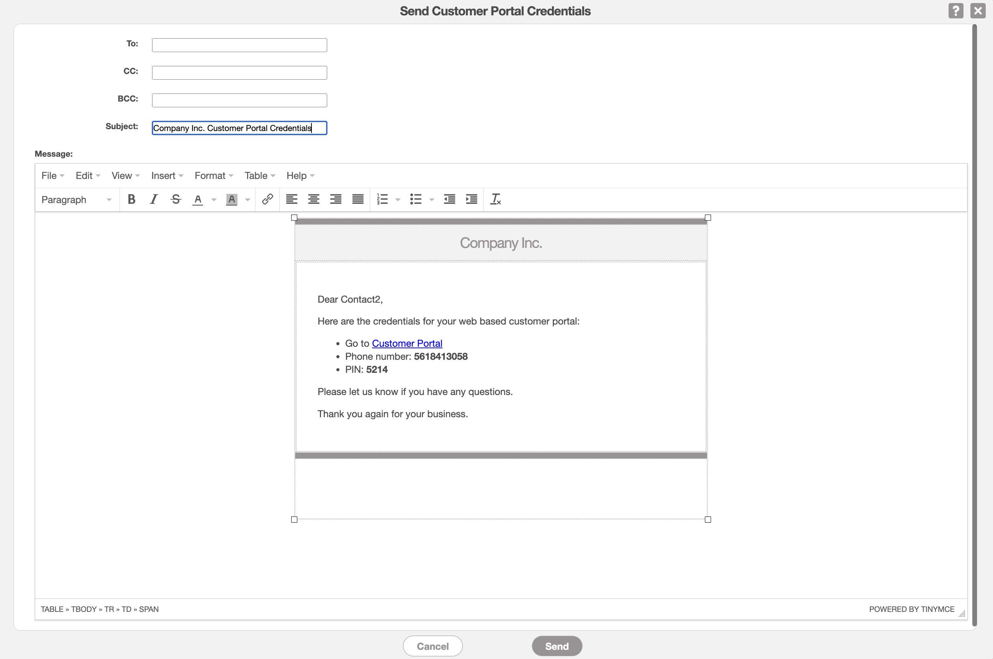Click the Send button
Screen dimensions: 993x659
[x=556, y=646]
